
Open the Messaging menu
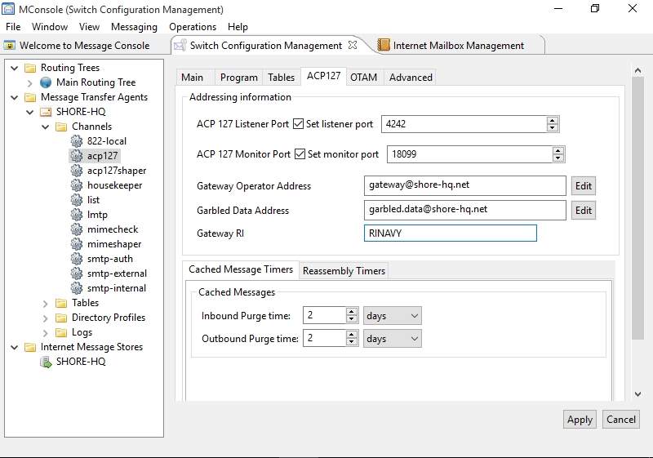(134, 27)
